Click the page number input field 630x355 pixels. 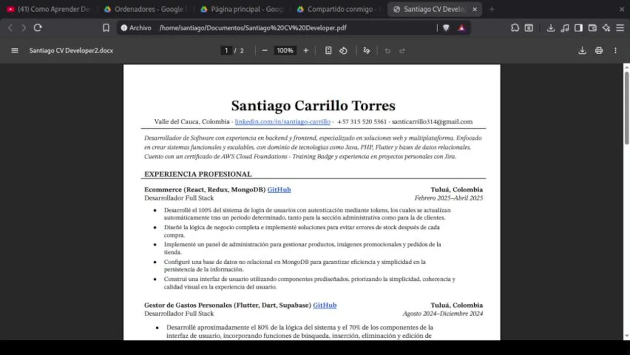click(x=226, y=50)
